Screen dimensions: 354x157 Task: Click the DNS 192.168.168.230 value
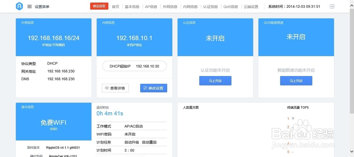pos(61,79)
